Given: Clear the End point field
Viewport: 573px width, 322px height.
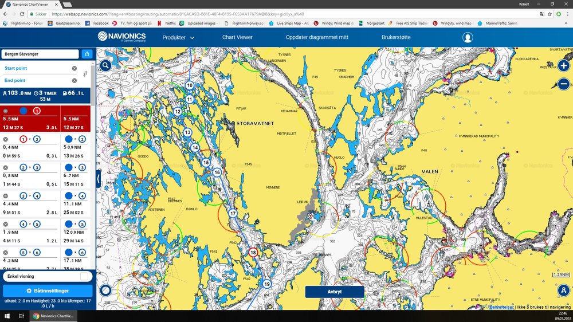Looking at the screenshot, I should click(x=74, y=80).
